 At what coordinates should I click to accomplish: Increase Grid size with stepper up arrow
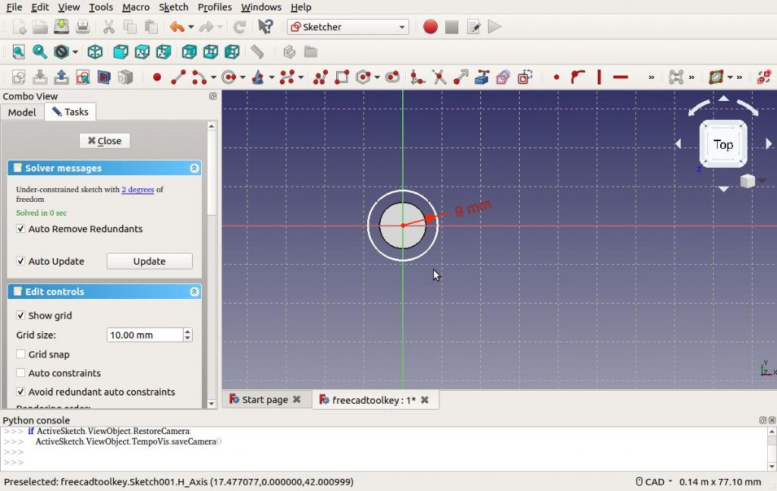(x=187, y=332)
